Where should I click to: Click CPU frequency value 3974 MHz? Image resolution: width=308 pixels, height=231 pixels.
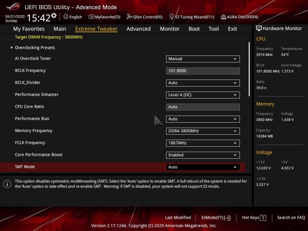pos(264,55)
